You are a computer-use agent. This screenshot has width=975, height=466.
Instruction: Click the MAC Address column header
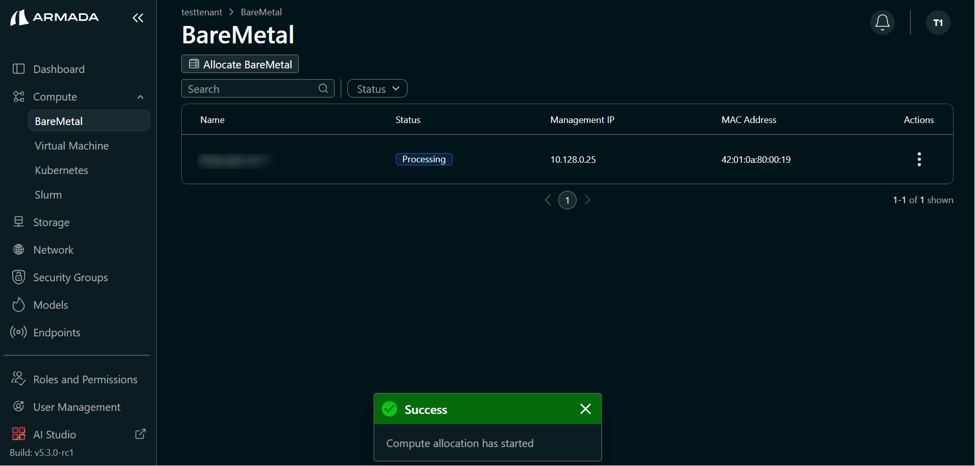[749, 120]
